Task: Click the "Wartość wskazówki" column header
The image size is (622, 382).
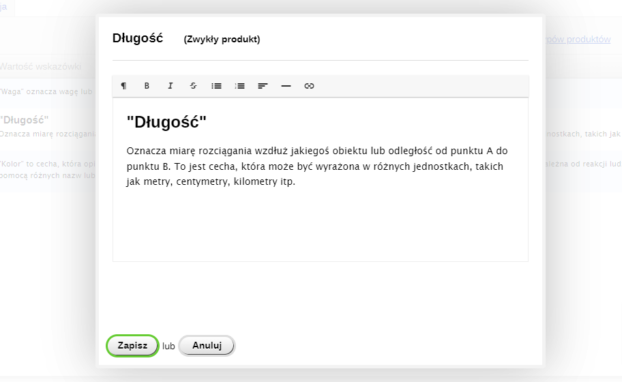Action: [x=41, y=67]
